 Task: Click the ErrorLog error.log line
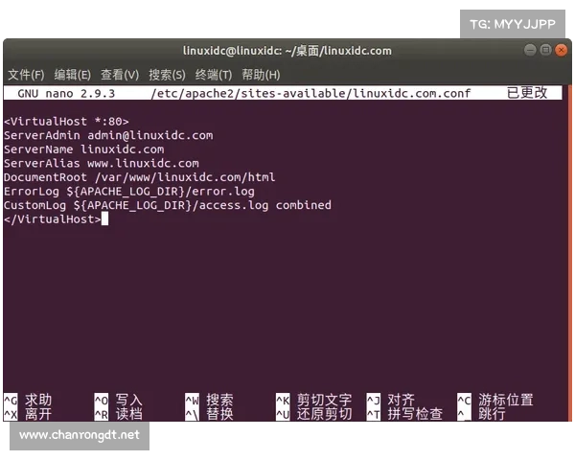coord(129,191)
